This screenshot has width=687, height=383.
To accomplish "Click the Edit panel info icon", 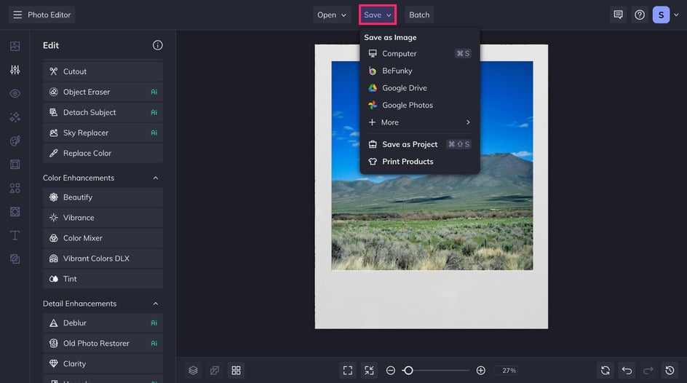I will 158,45.
